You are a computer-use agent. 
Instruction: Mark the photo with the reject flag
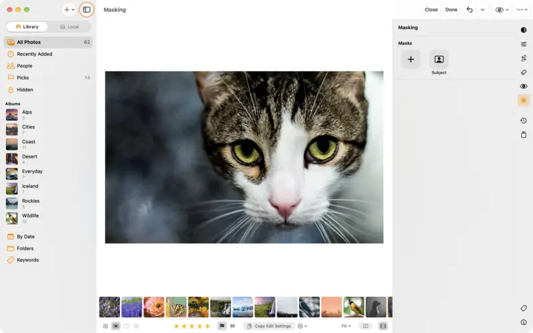(233, 326)
